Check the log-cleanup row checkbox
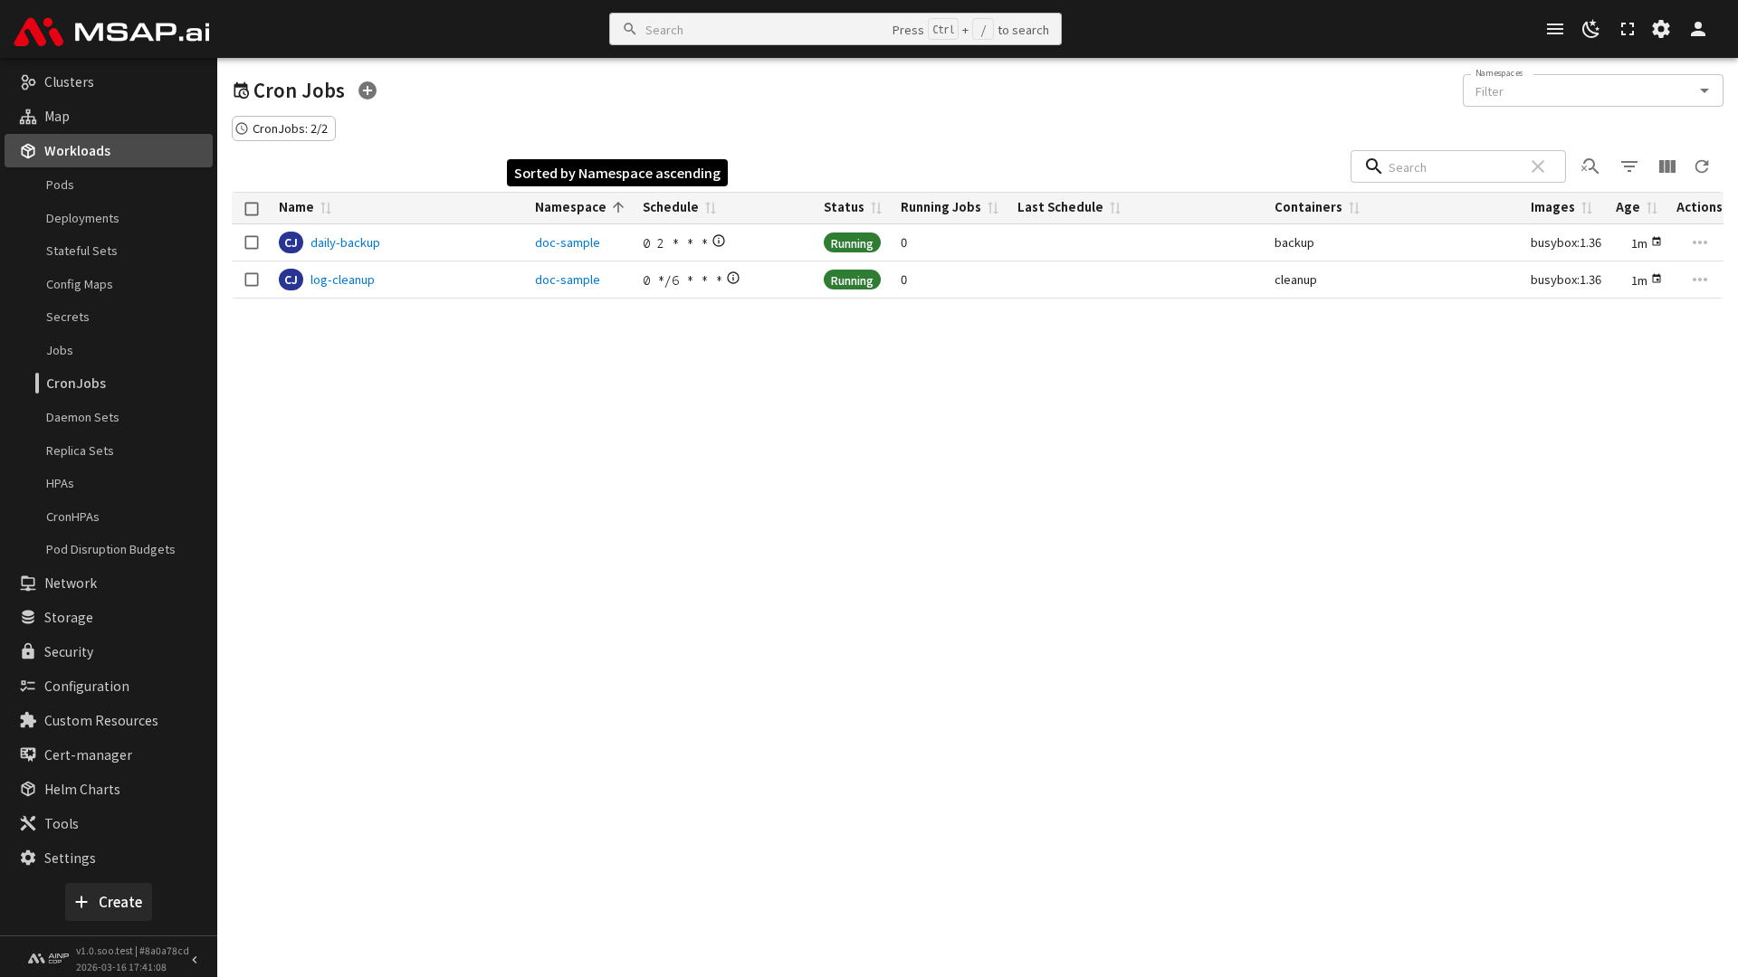The image size is (1738, 977). click(252, 280)
